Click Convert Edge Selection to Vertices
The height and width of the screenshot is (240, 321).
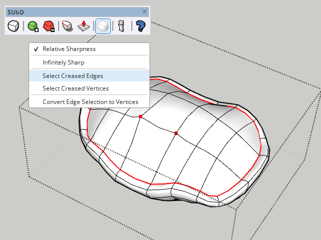pos(90,102)
